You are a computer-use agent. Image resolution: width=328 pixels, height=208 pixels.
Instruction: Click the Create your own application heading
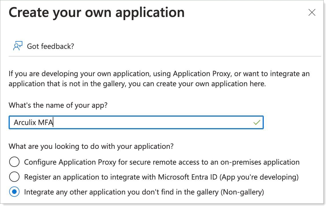(97, 13)
